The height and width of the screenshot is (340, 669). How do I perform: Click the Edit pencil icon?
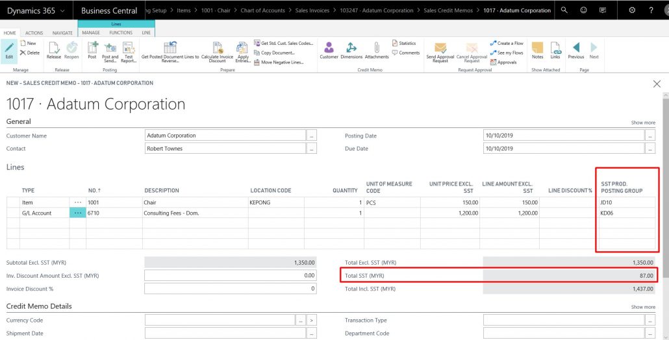pos(9,48)
